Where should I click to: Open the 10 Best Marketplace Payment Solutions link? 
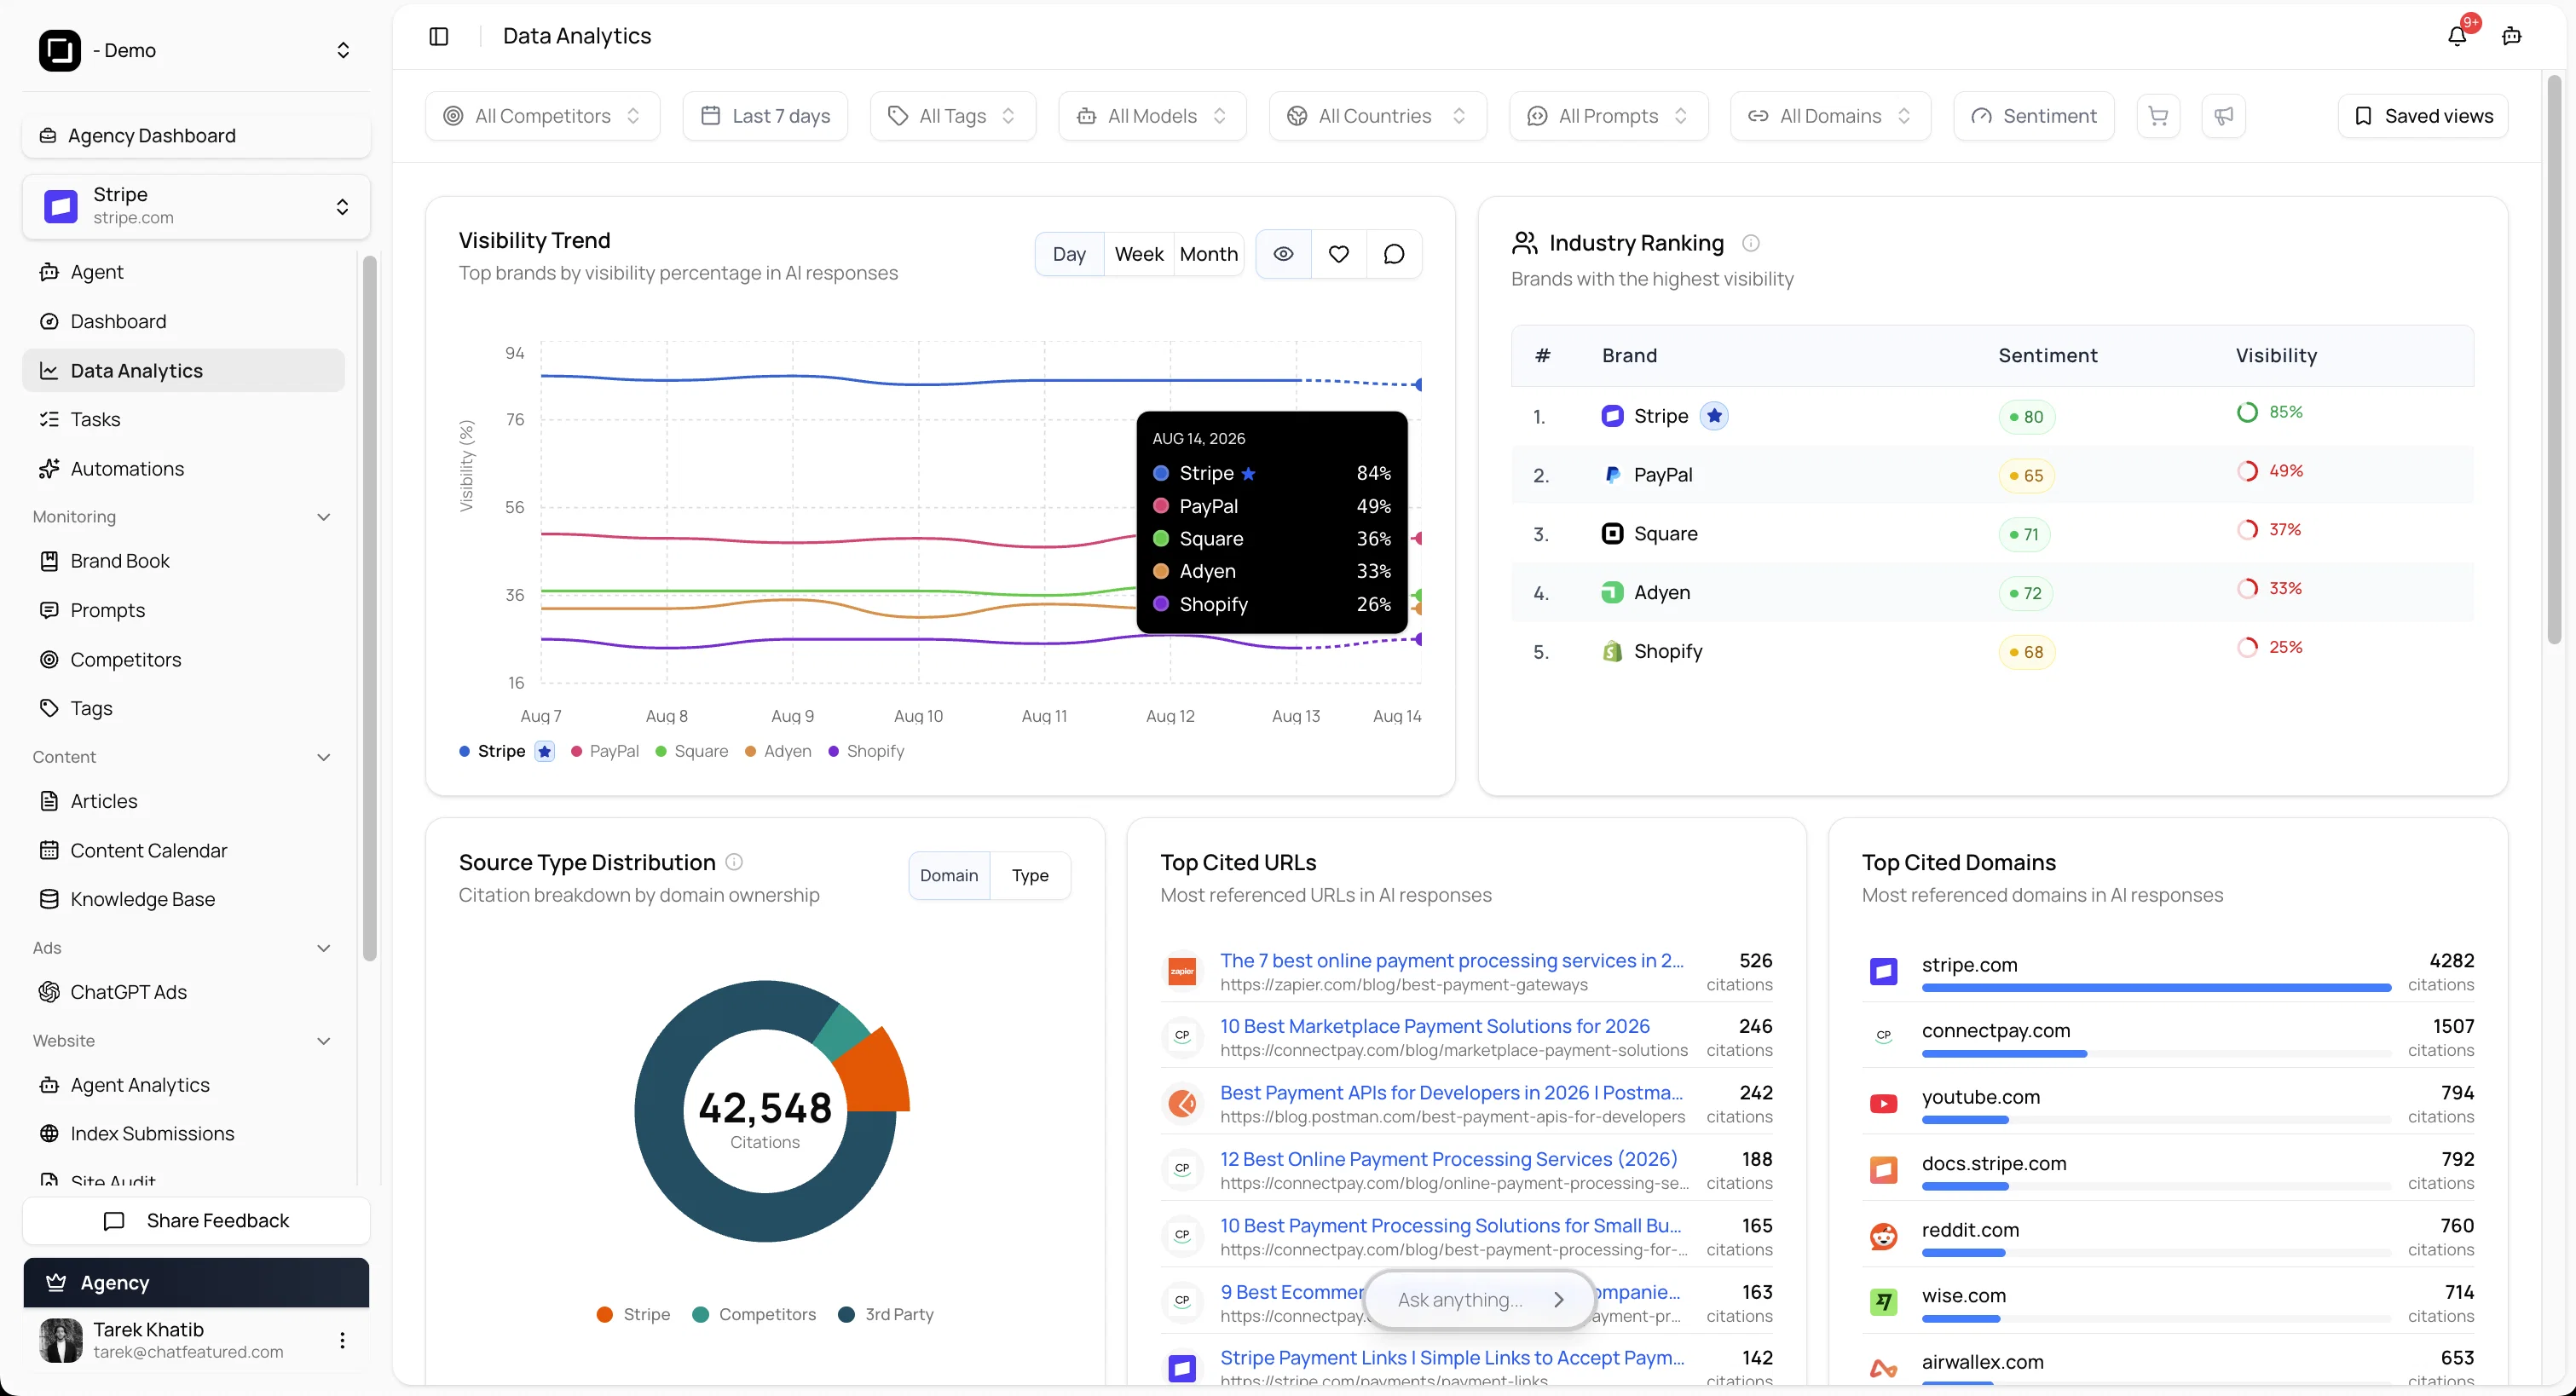1434,1026
